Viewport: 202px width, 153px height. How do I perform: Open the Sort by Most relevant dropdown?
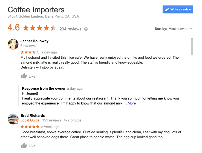point(174,29)
